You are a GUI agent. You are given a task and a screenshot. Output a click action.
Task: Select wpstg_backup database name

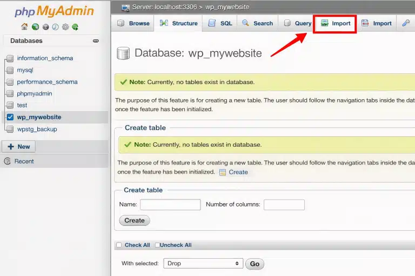pyautogui.click(x=37, y=129)
